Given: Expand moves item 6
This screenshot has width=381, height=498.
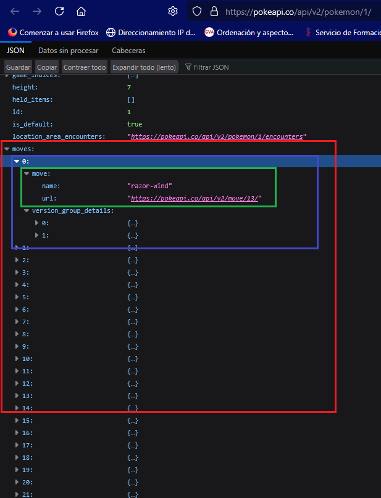Looking at the screenshot, I should pyautogui.click(x=17, y=309).
